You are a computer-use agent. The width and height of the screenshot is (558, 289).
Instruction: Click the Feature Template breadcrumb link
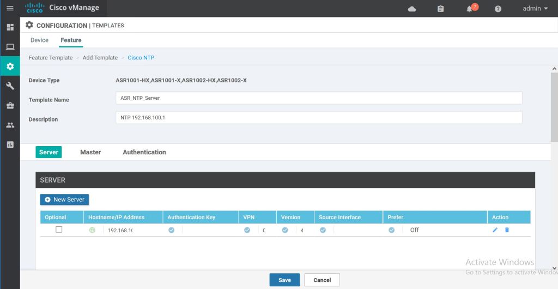tap(51, 58)
